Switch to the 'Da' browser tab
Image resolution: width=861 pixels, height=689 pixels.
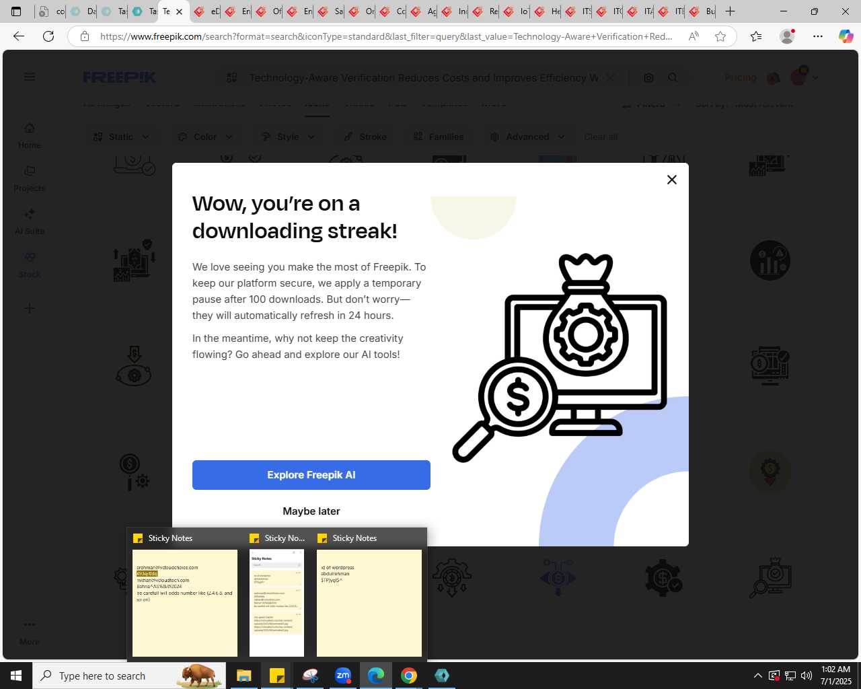coord(82,11)
